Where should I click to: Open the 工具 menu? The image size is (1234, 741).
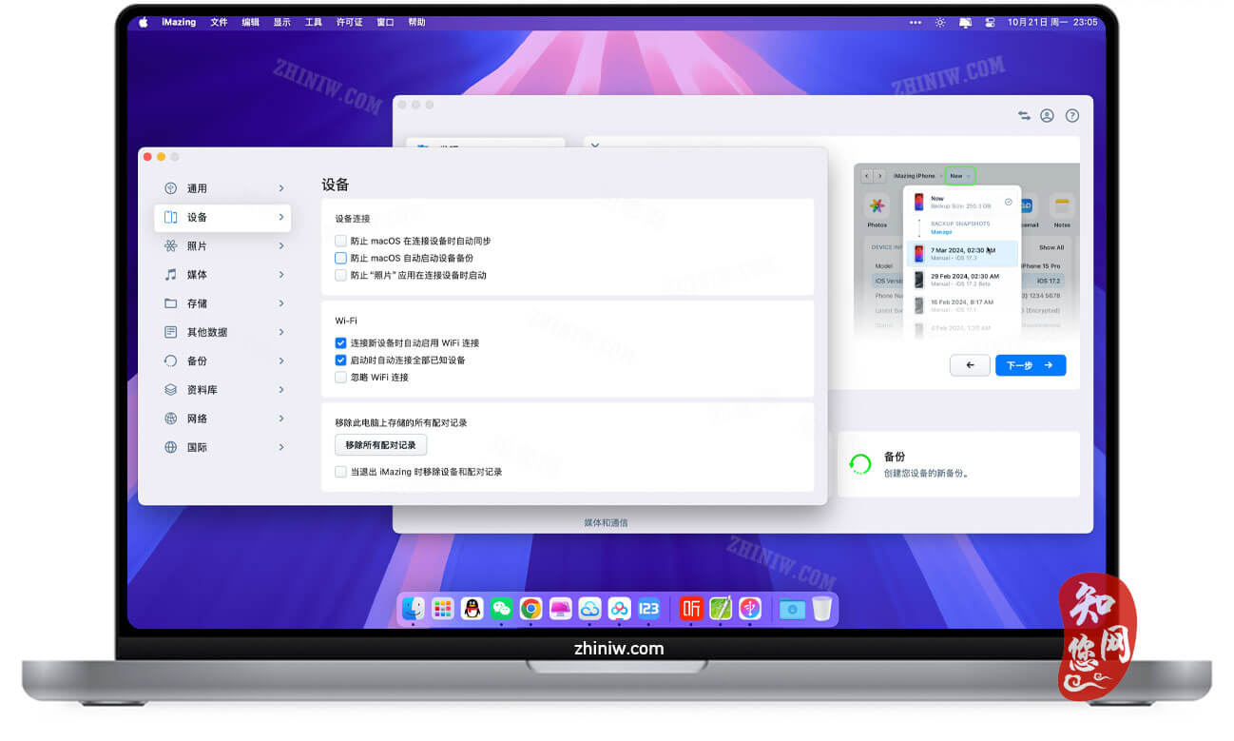(x=313, y=22)
